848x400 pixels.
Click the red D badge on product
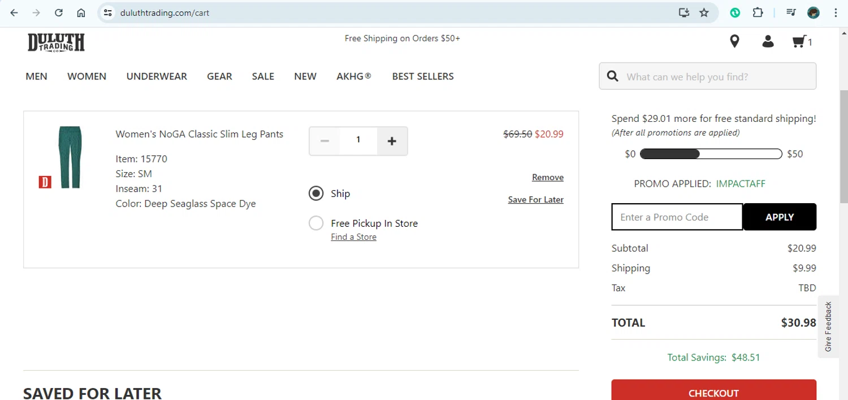(x=45, y=182)
